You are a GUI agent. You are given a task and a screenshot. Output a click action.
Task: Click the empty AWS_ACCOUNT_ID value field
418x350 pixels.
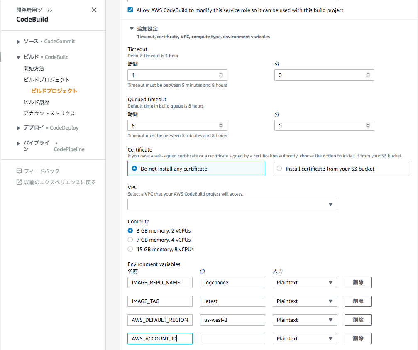click(x=232, y=338)
